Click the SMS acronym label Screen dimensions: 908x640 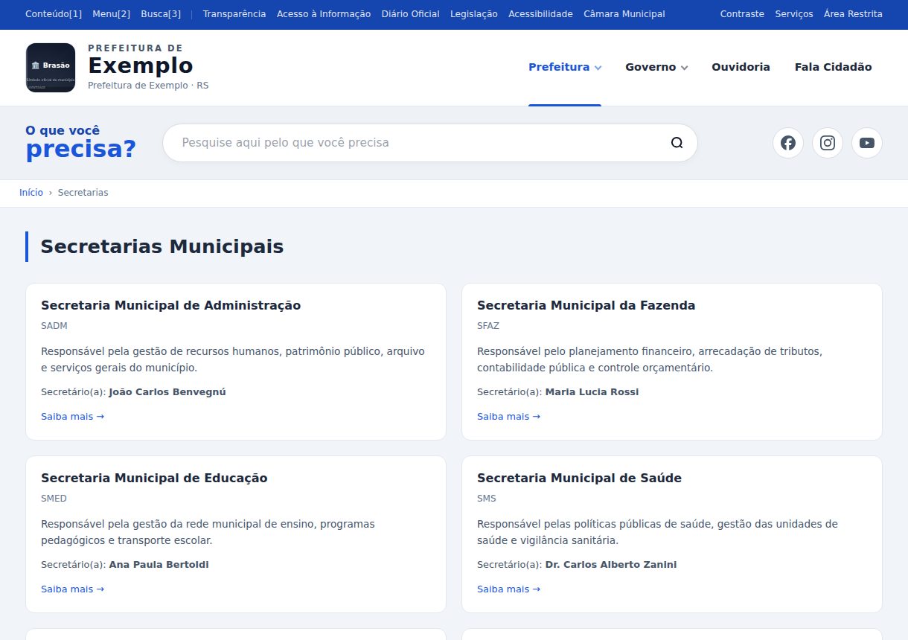coord(487,499)
